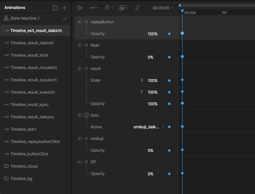The image size is (255, 194).
Task: Grab the playhead handle at 00:00s
Action: [x=182, y=11]
